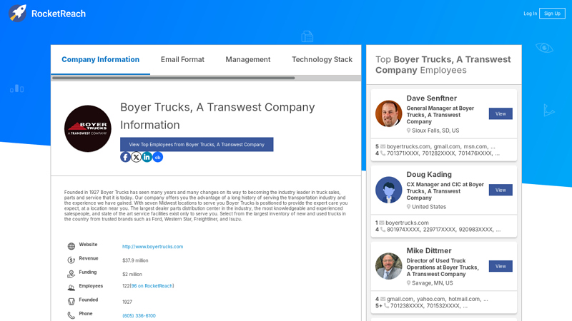Click the 1927 founded year value
Viewport: 572px width, 321px height.
[x=127, y=302]
